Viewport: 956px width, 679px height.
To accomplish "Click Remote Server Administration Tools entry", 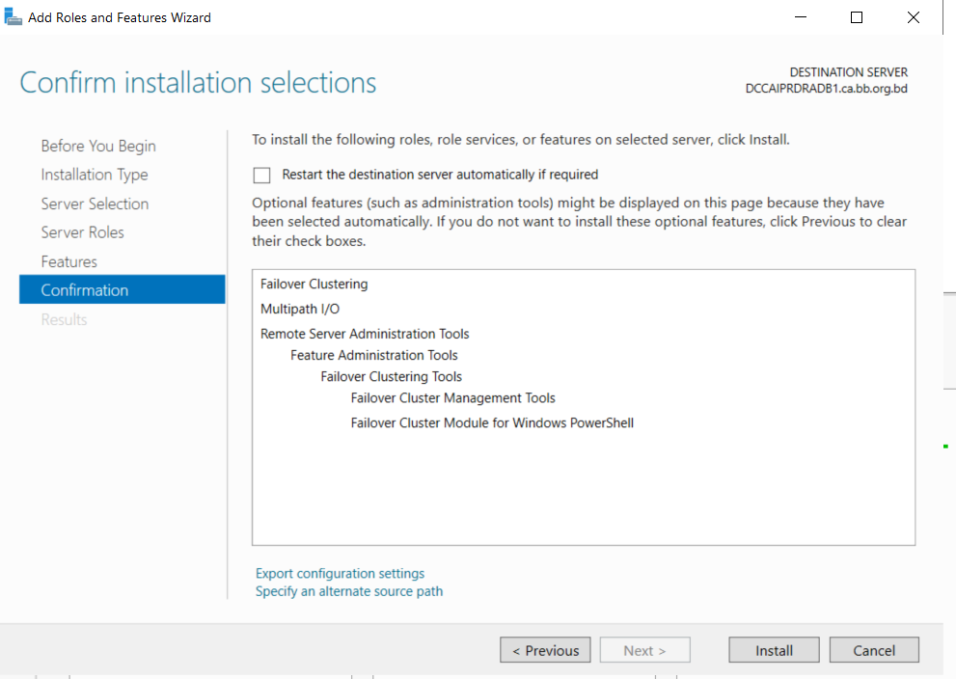I will point(365,334).
